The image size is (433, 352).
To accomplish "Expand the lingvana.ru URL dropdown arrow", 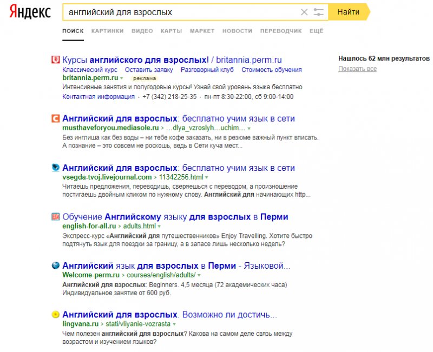I will [x=174, y=324].
